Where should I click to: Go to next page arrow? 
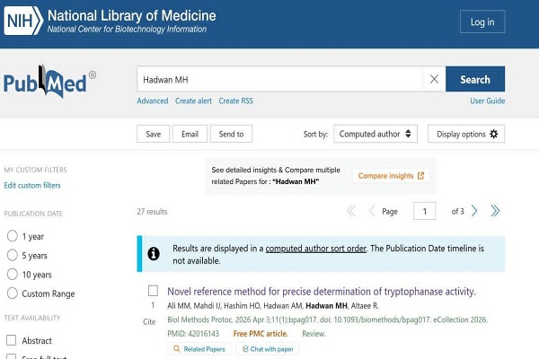click(x=474, y=211)
